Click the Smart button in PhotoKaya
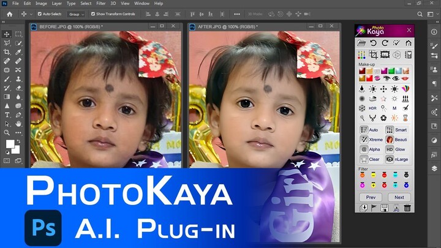441x248 pixels. [x=396, y=130]
